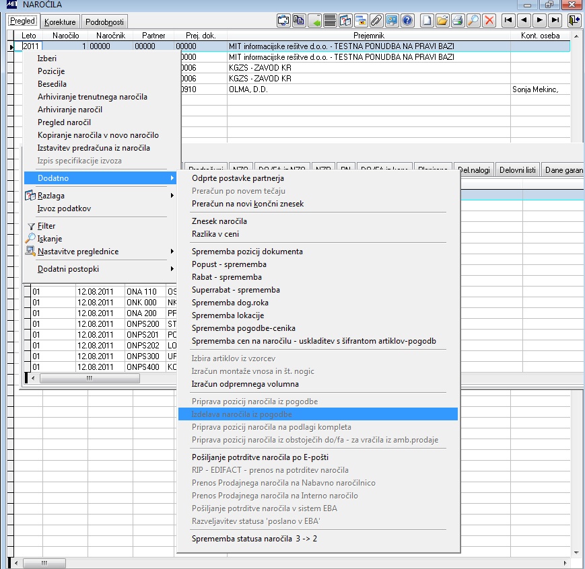Click the question-mark explanation toolbar icon
The height and width of the screenshot is (569, 585).
click(x=345, y=20)
